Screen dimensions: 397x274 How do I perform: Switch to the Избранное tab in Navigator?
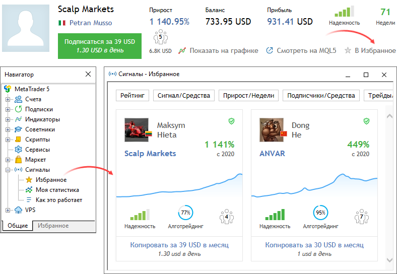click(x=53, y=225)
